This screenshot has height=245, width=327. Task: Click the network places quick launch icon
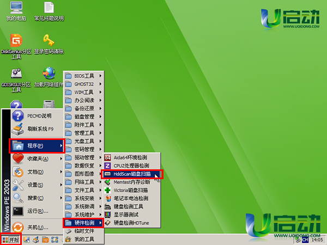point(27,240)
